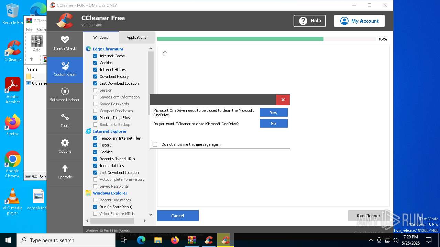Show hidden system tray icons
Screen dimensions: 440x247
pos(371,240)
